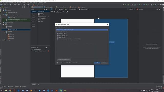Open the Logcat tool window
164x92 pixels.
23,86
